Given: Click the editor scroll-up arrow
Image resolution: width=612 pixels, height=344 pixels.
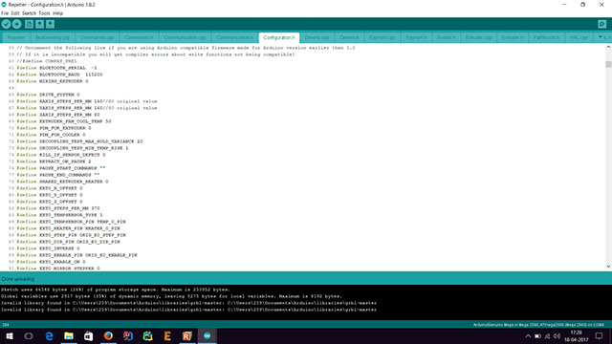Looking at the screenshot, I should 608,47.
